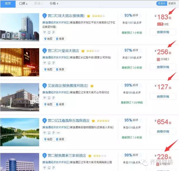
Task: Open 来自1807条点评 reviews link
Action: pyautogui.click(x=132, y=23)
